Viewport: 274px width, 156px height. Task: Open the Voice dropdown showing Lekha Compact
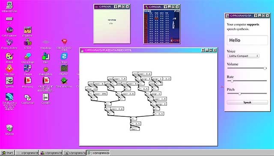[243, 56]
